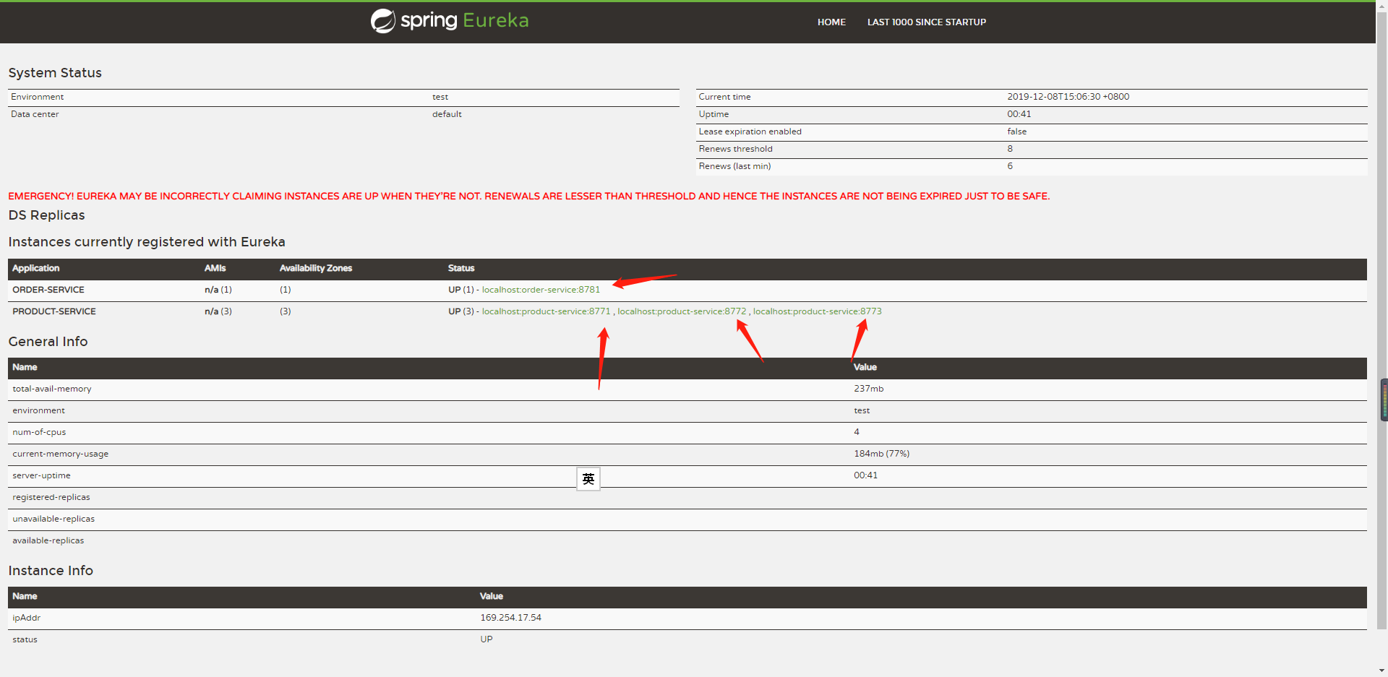Click the current-memory-usage value 184mb (77%)
Image resolution: width=1388 pixels, height=677 pixels.
(882, 454)
